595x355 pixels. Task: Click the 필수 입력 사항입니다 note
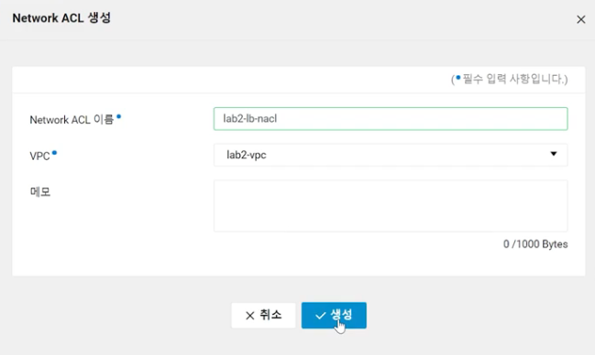pyautogui.click(x=509, y=80)
